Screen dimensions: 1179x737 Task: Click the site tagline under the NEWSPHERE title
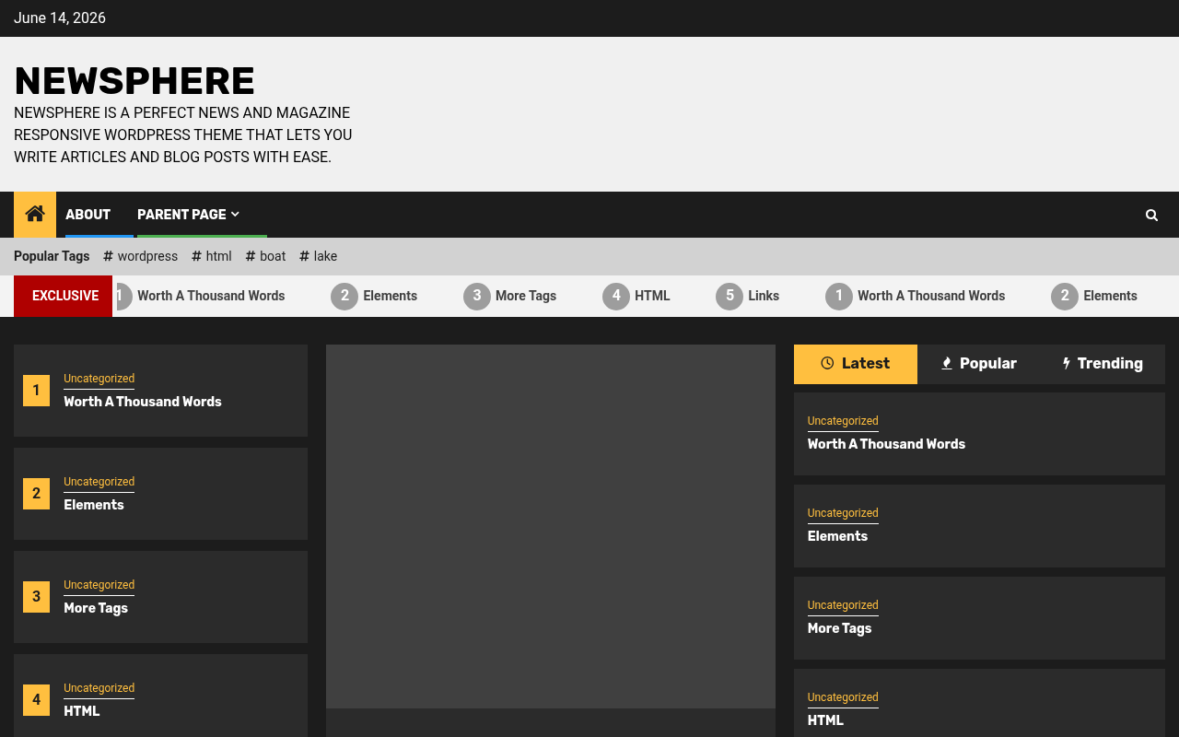click(183, 135)
